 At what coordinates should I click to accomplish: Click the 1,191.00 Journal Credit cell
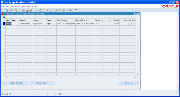[x=128, y=24]
